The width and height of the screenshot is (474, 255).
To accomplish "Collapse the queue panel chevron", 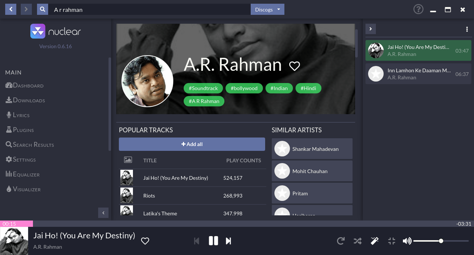I will pos(371,29).
